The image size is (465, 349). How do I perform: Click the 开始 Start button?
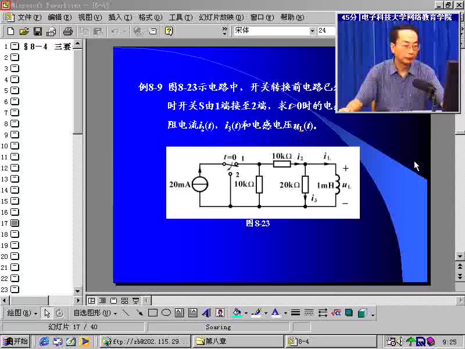16,341
